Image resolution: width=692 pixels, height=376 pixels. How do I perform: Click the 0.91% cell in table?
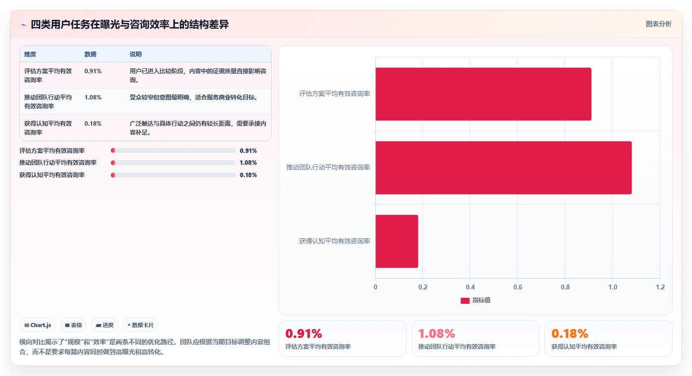(93, 71)
